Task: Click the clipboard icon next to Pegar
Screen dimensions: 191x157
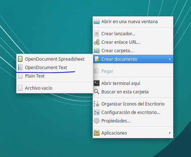Action: 97,71
